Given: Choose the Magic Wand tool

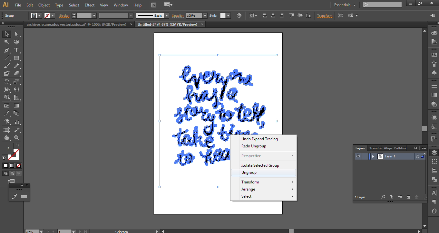Looking at the screenshot, I should [6, 42].
